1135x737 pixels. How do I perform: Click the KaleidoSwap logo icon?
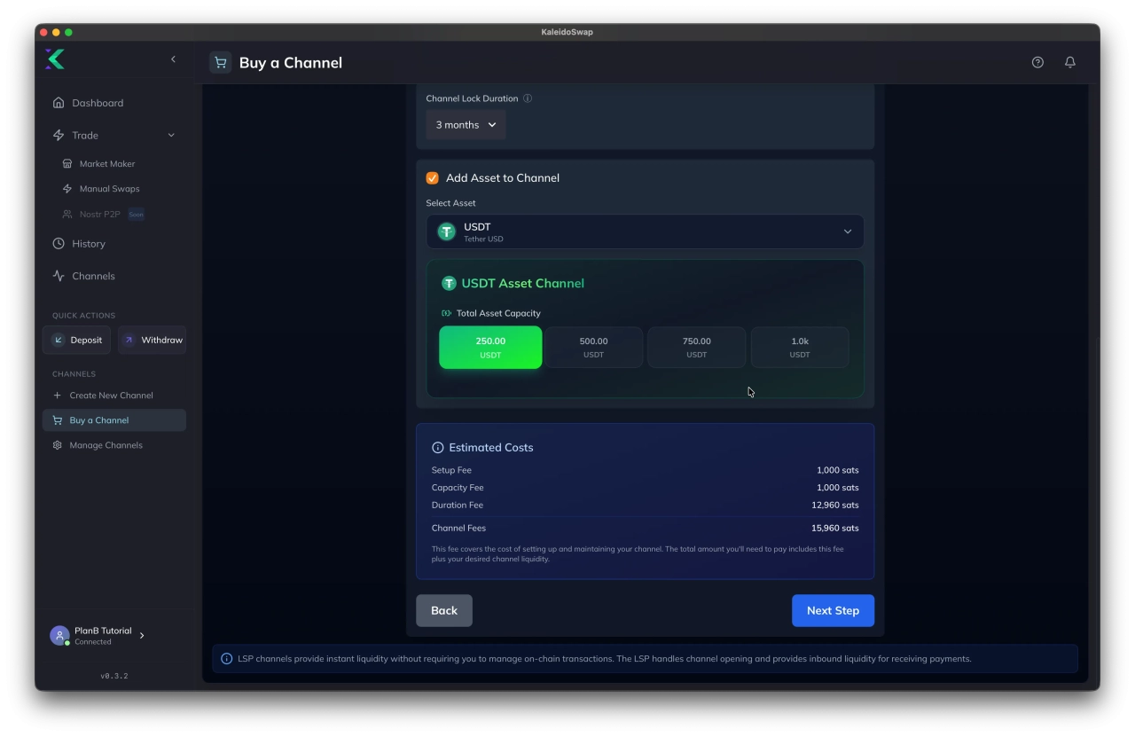coord(55,59)
